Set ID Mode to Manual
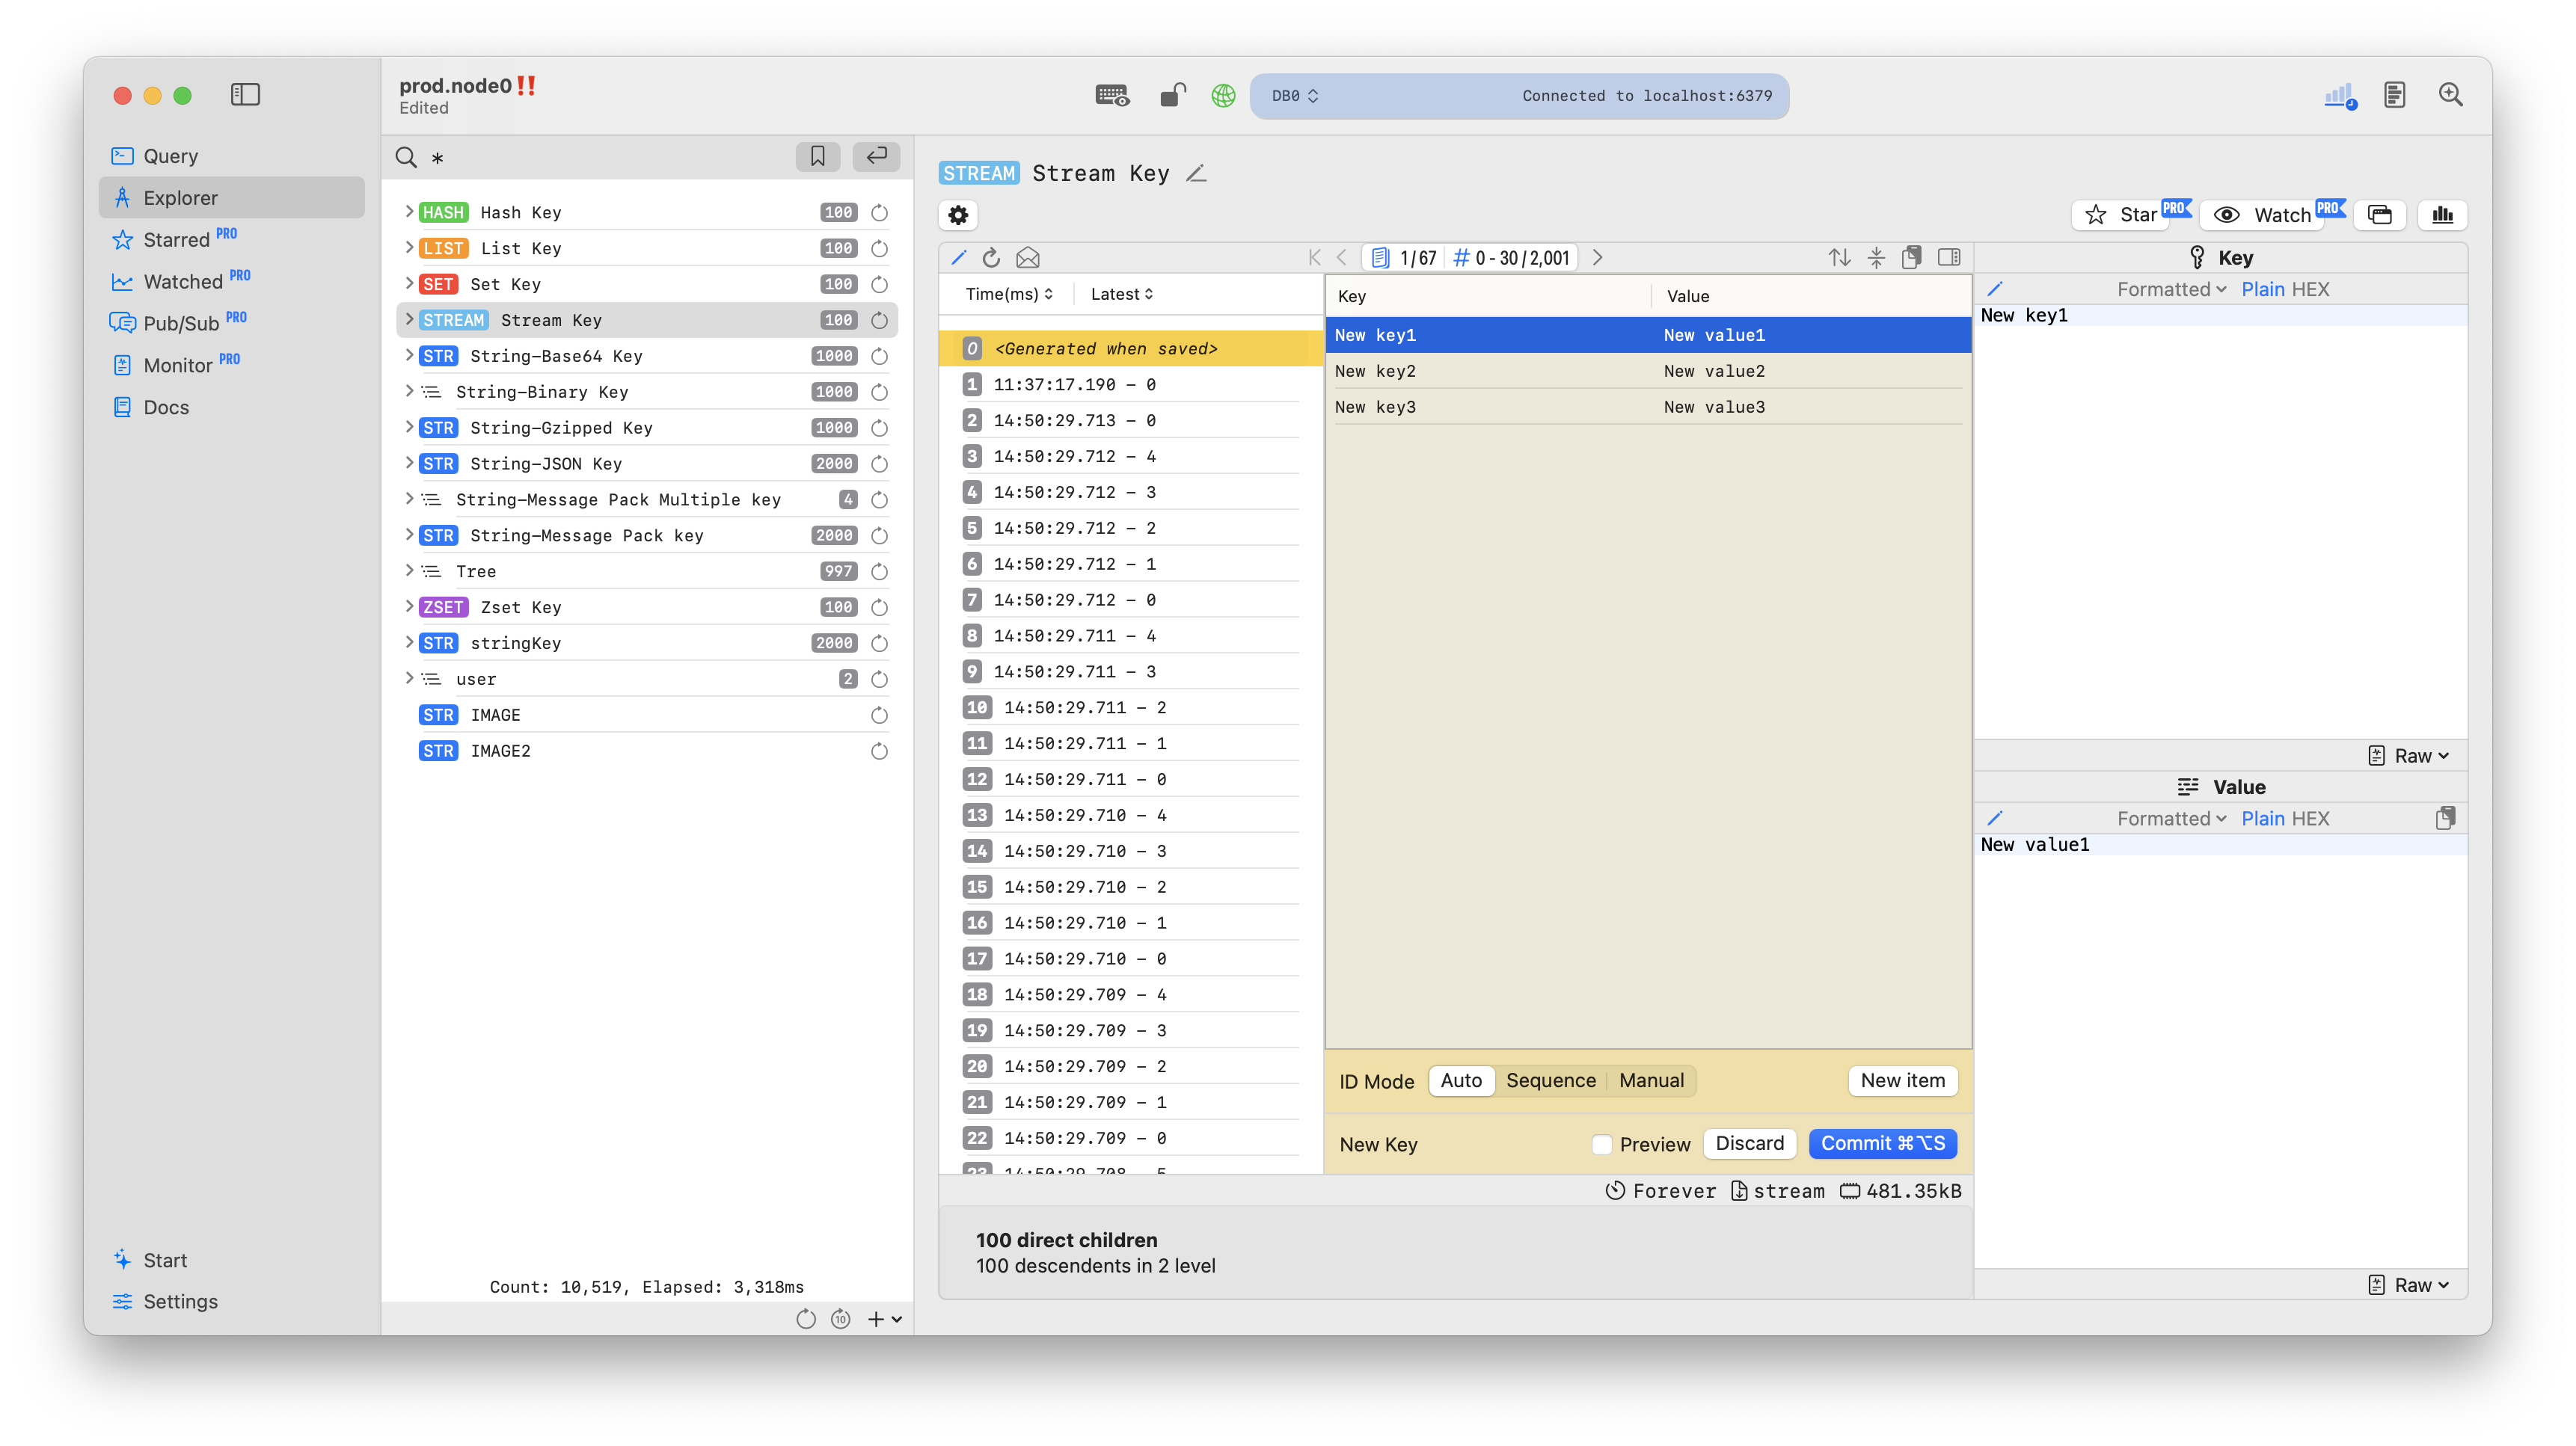 coord(1651,1080)
